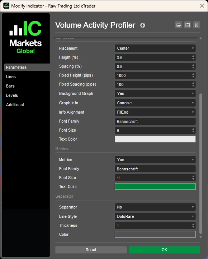Click the vertical scrollbar thumb
The height and width of the screenshot is (259, 208).
(201, 164)
